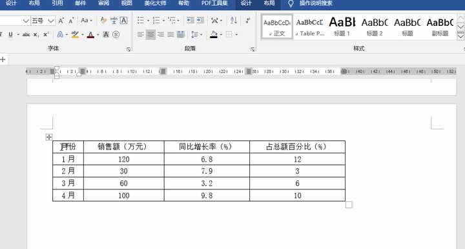Switch to the 视图 ribbon tab
This screenshot has width=465, height=249.
click(127, 3)
